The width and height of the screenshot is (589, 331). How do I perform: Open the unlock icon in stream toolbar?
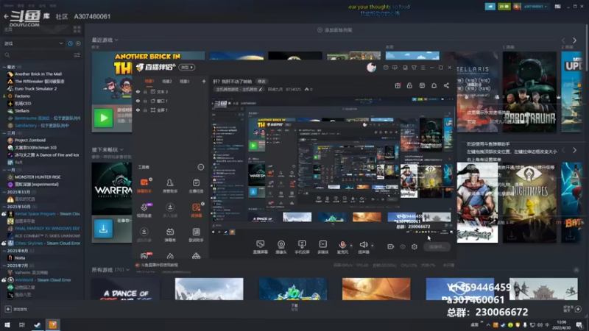point(409,85)
